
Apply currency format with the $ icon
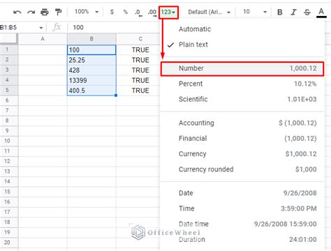point(112,12)
